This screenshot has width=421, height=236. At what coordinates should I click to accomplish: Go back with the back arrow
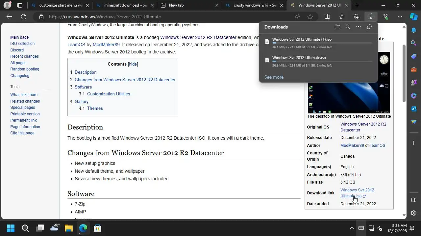(9, 17)
